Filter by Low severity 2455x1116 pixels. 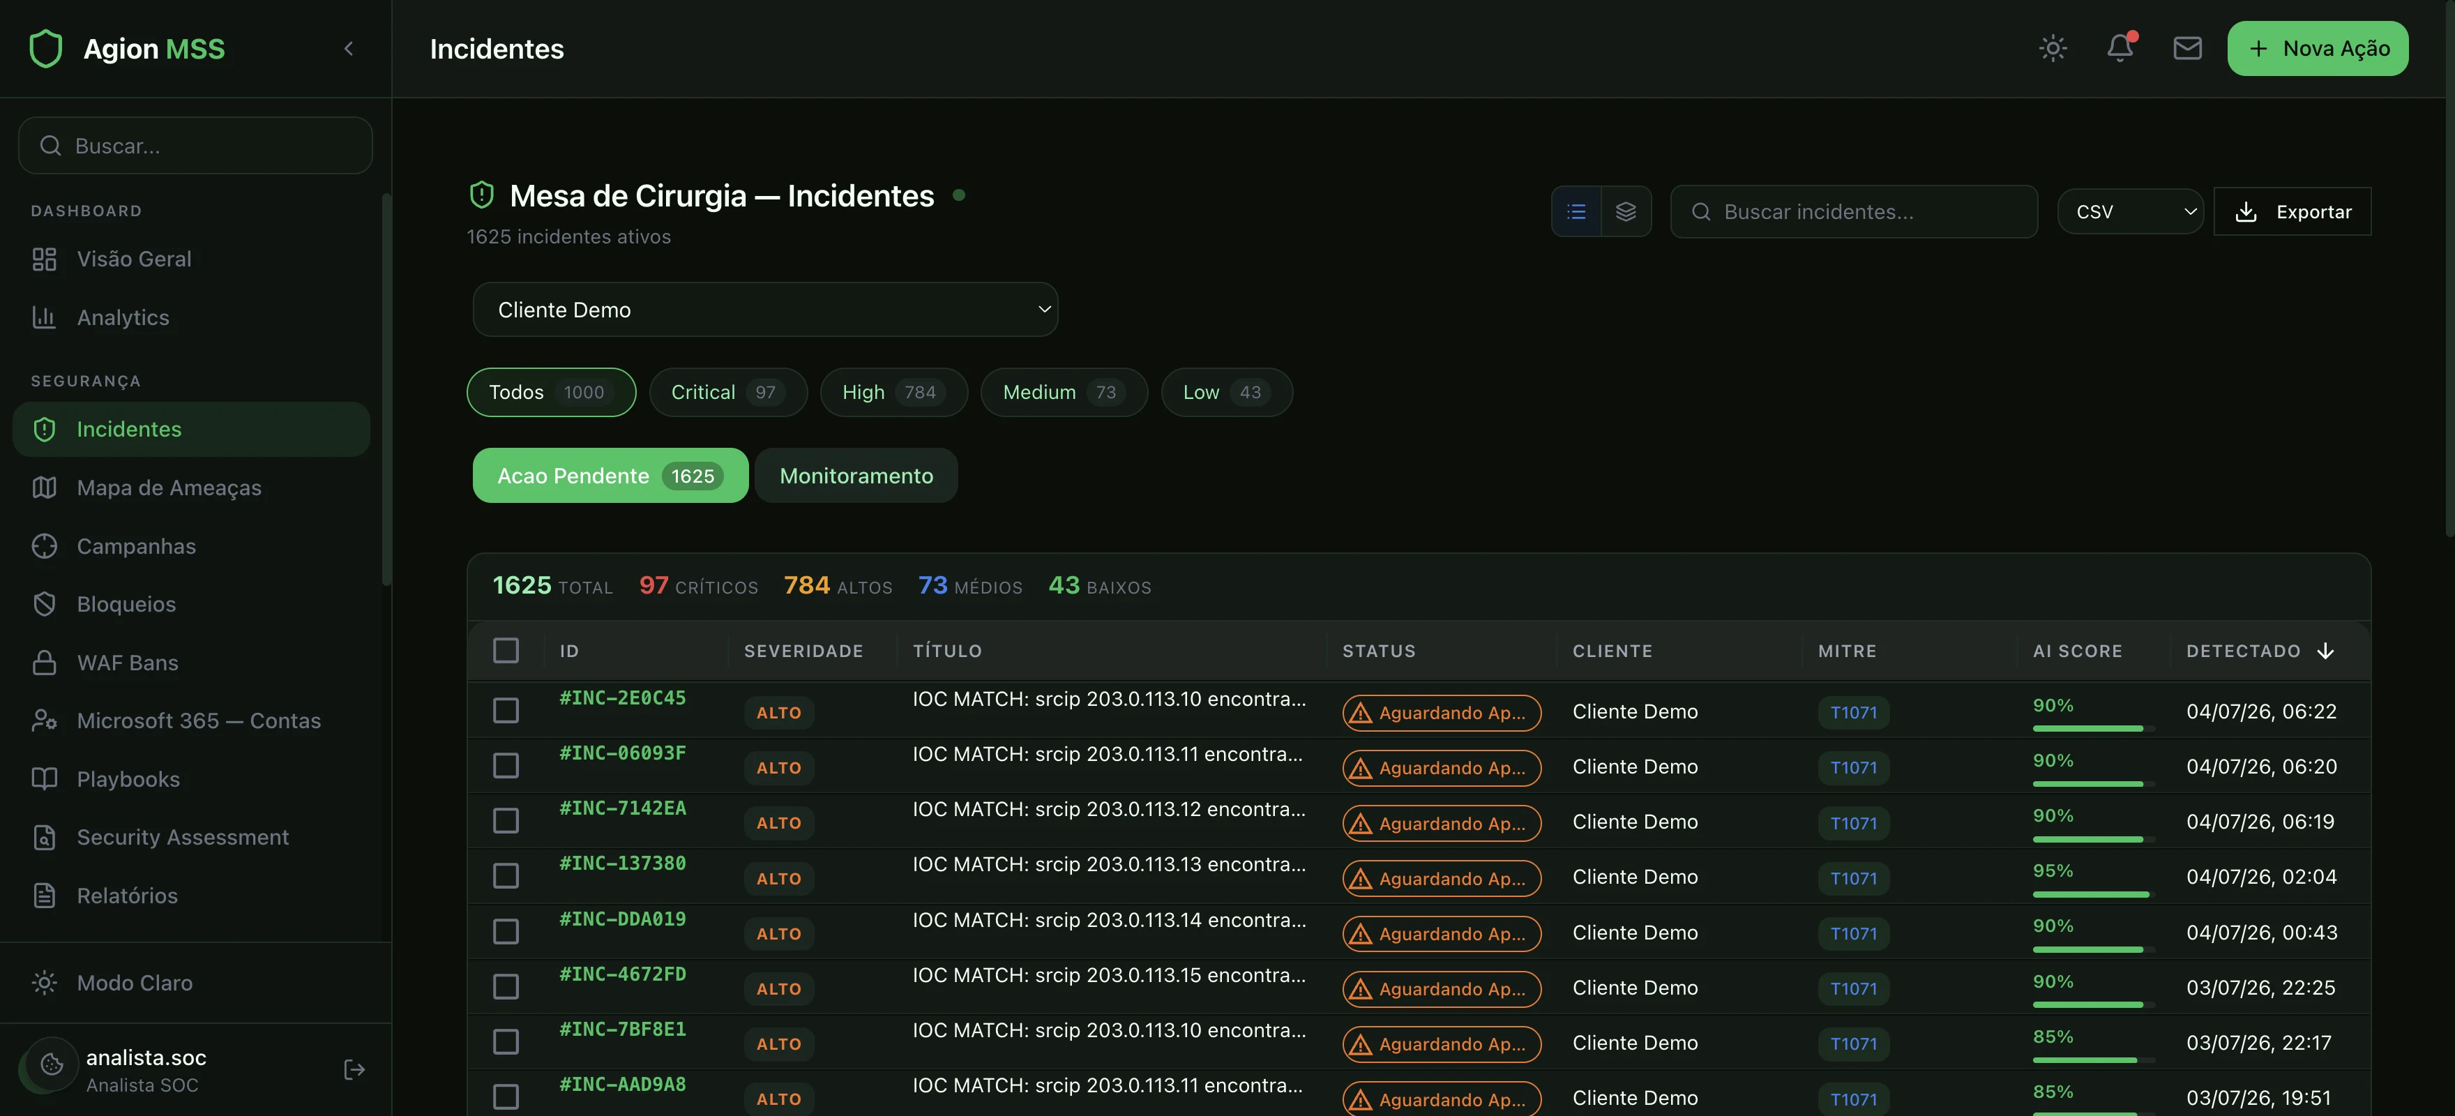pos(1227,393)
